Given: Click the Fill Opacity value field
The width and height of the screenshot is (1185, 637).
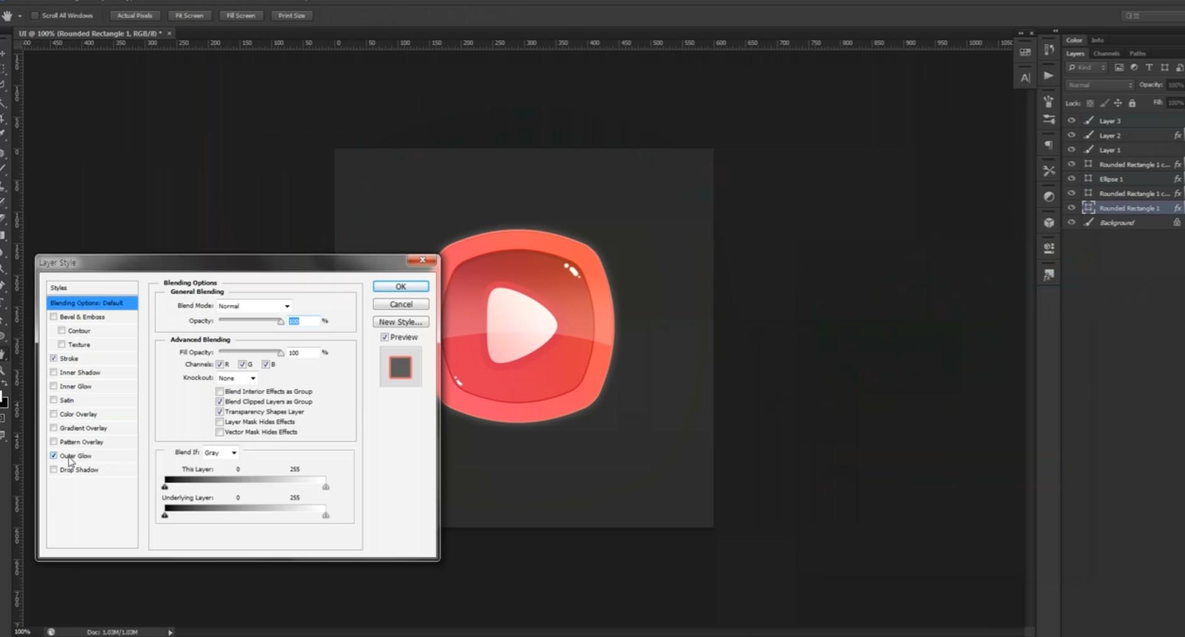Looking at the screenshot, I should click(x=303, y=353).
